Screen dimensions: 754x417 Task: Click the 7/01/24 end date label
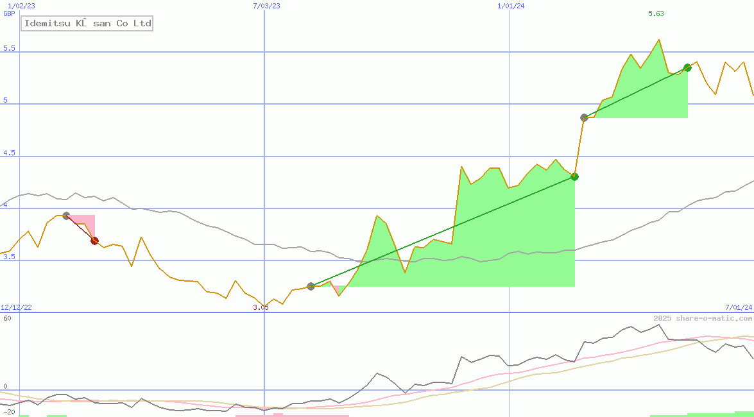(738, 307)
